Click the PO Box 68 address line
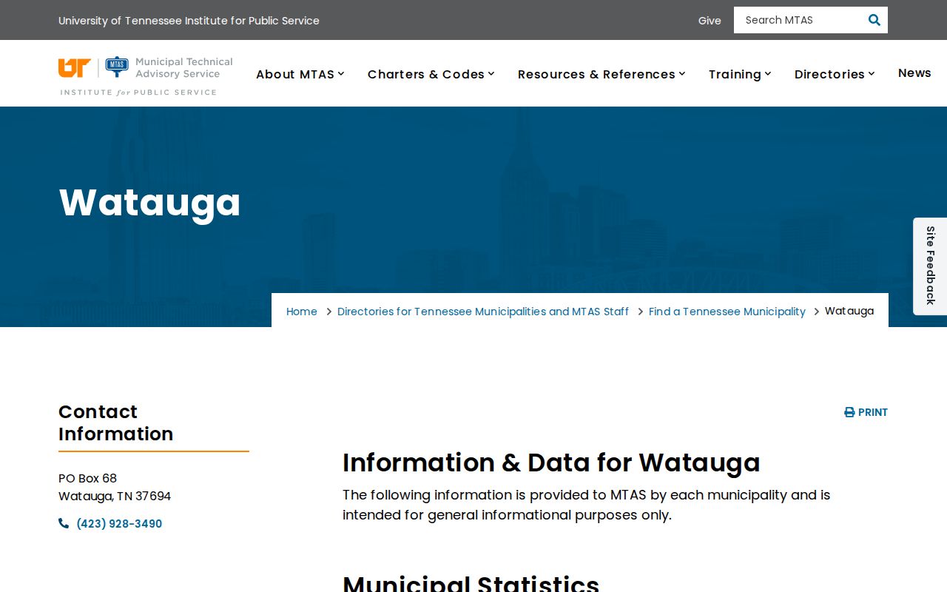 point(87,478)
